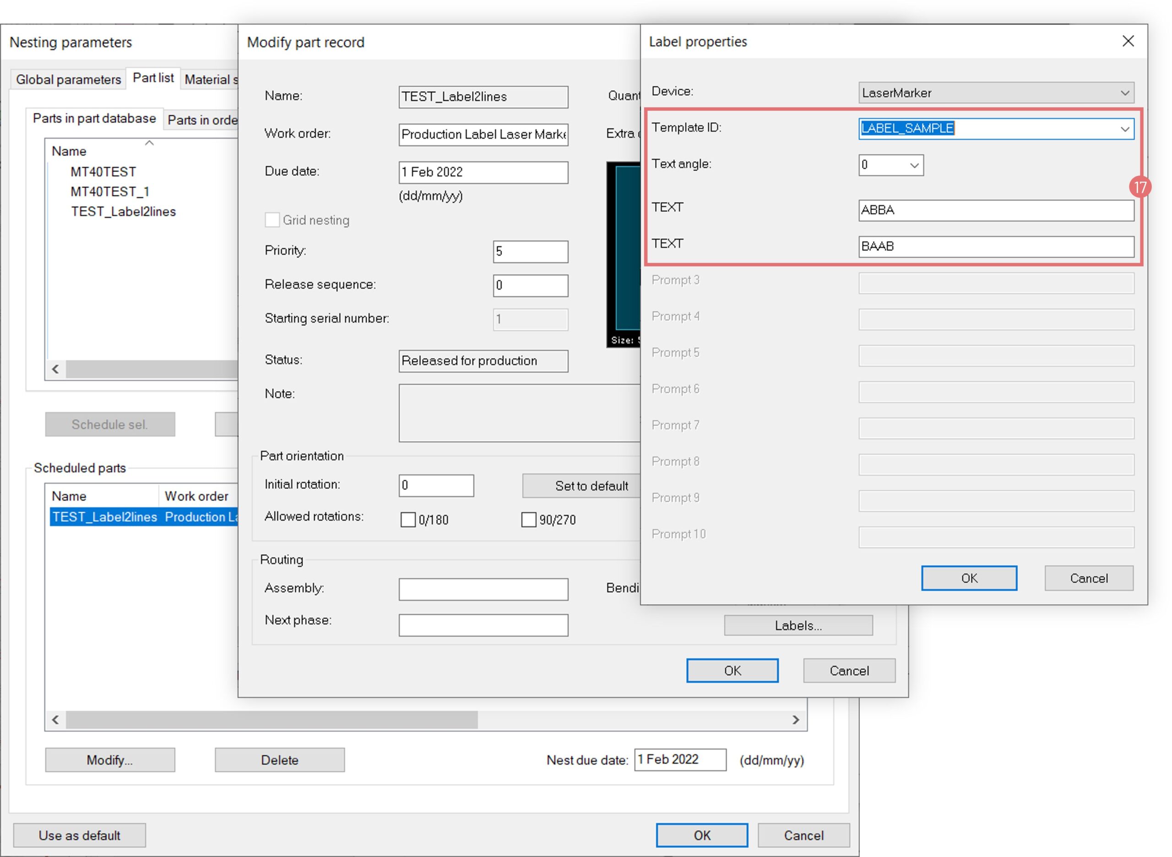Screen dimensions: 1172x857
Task: Click the part database scroll-left arrow
Action: pos(55,369)
